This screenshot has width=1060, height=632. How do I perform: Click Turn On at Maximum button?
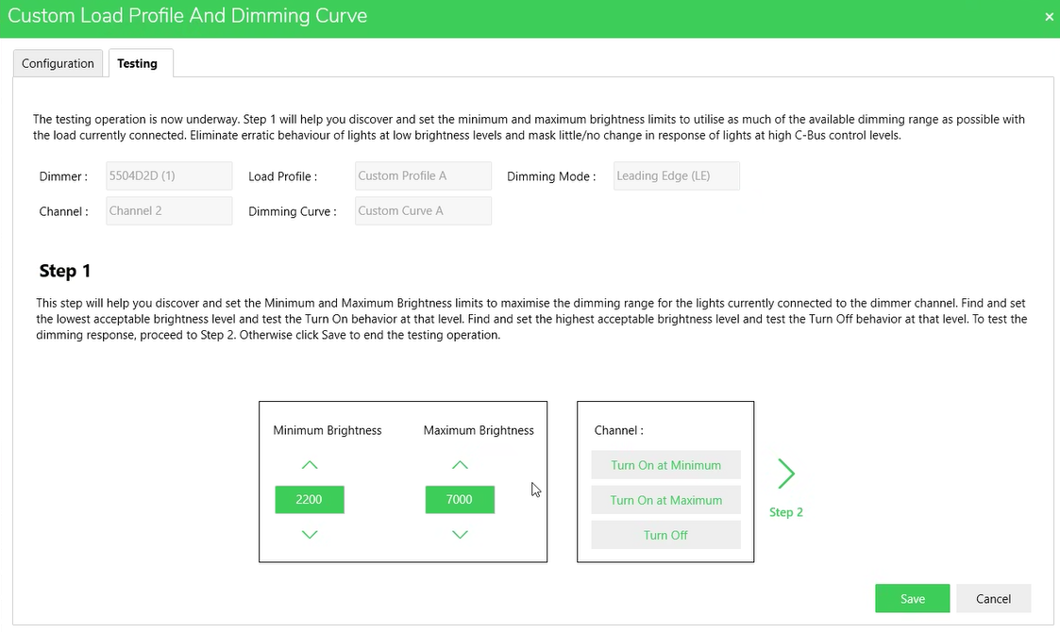665,500
